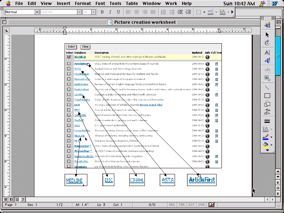Toggle Italic formatting

110,12
